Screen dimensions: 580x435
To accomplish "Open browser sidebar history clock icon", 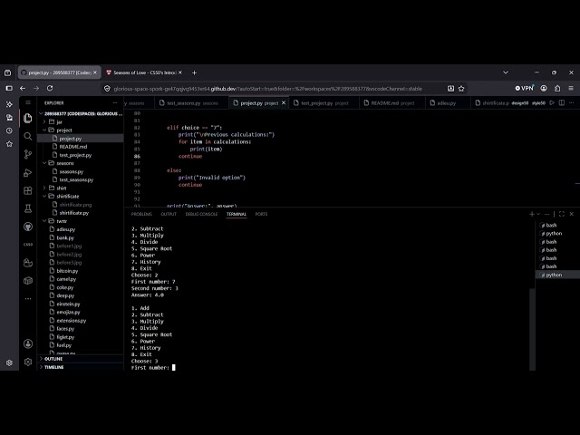I will click(x=9, y=130).
